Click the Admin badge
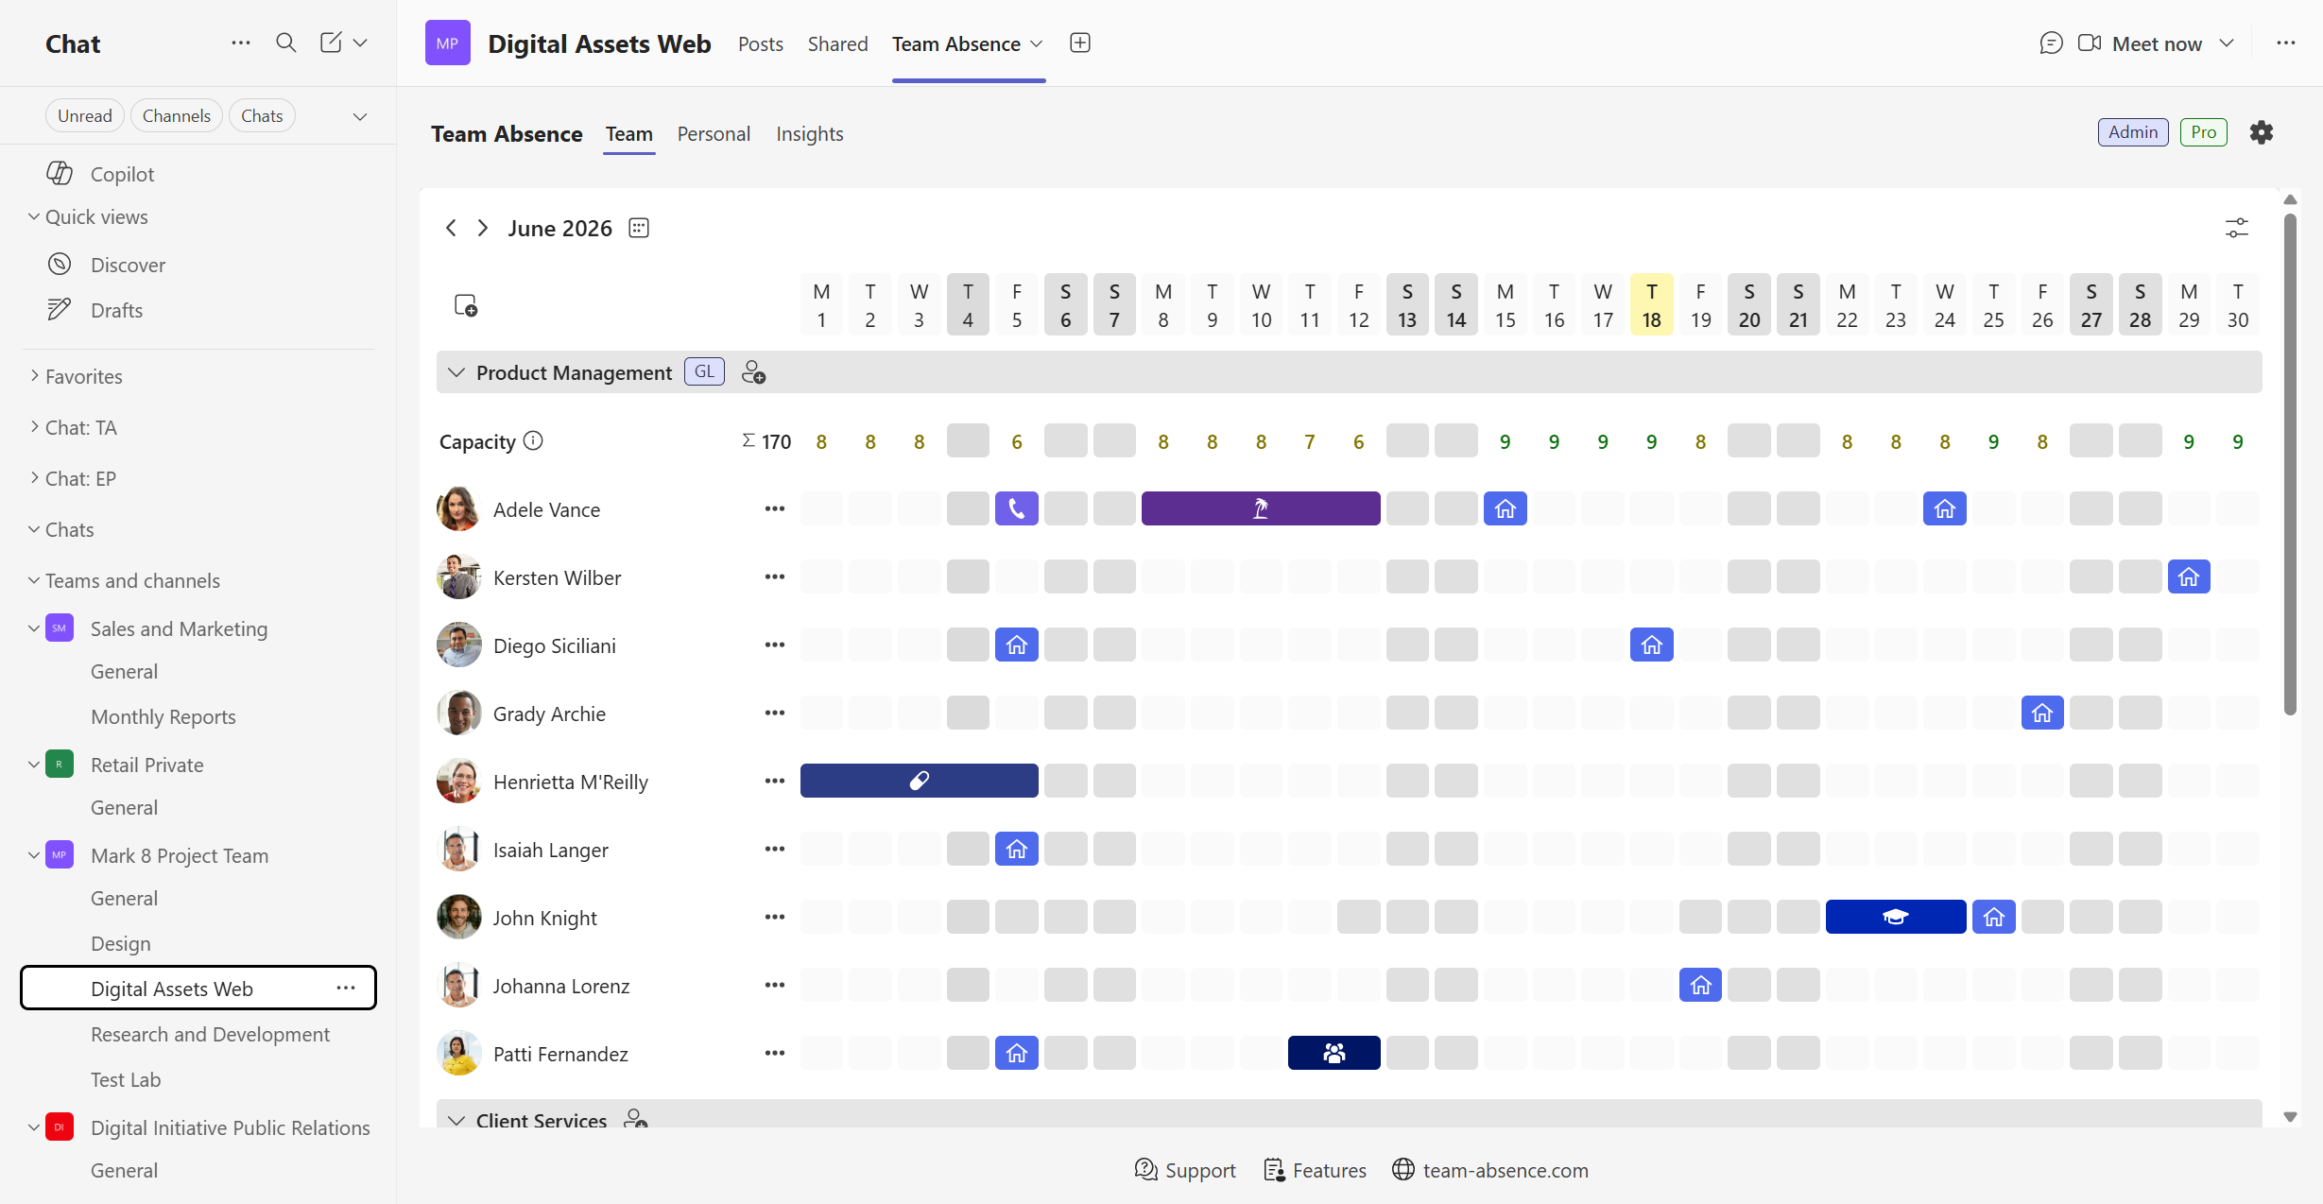The width and height of the screenshot is (2323, 1204). 2133,132
